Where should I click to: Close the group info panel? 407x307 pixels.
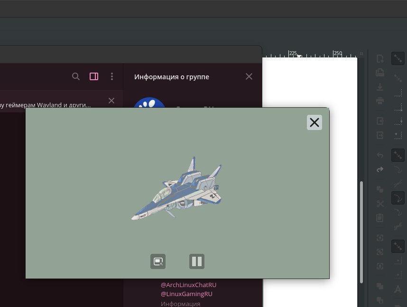tap(249, 76)
